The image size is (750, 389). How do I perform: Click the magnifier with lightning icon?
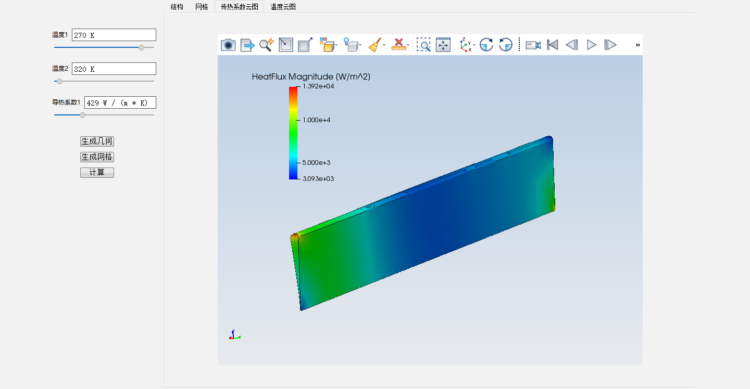(x=267, y=45)
